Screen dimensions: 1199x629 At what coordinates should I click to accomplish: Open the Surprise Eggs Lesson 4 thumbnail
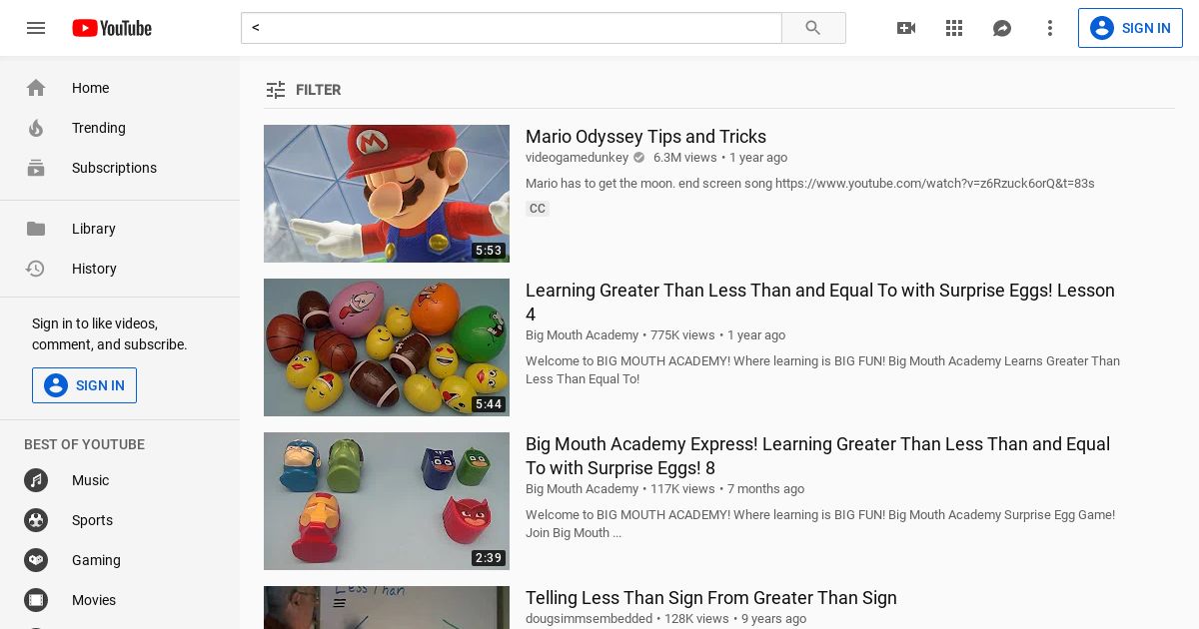point(387,347)
